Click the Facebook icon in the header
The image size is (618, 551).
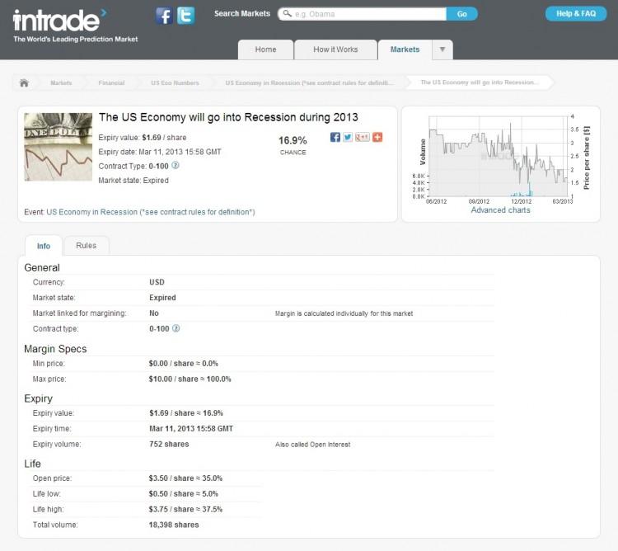coord(164,16)
